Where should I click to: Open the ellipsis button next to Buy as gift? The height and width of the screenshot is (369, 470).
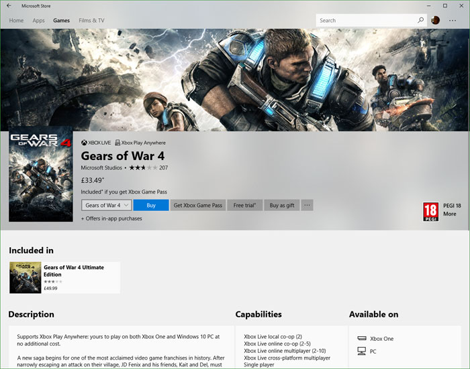point(307,205)
